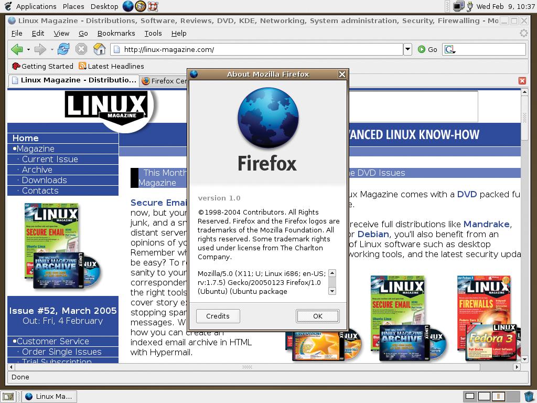Click the Show Desktop icon in bottom panel

pos(8,397)
